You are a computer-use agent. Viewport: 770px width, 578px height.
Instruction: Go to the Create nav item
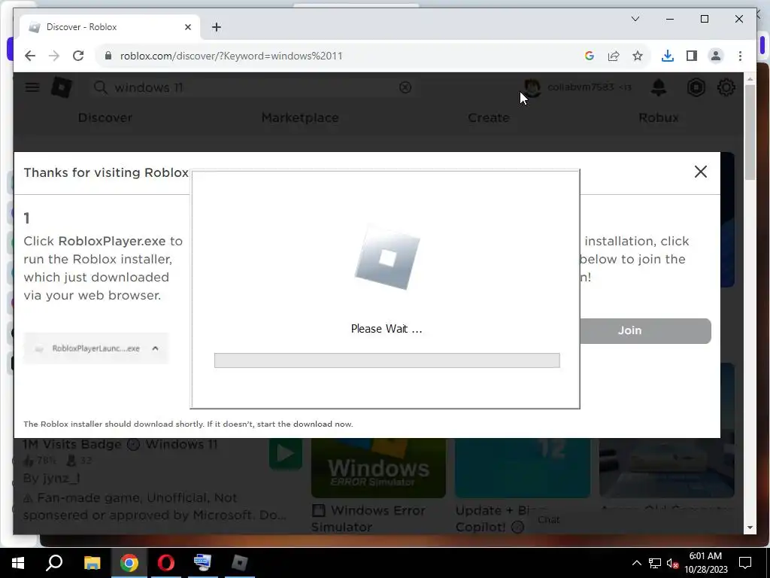(489, 118)
